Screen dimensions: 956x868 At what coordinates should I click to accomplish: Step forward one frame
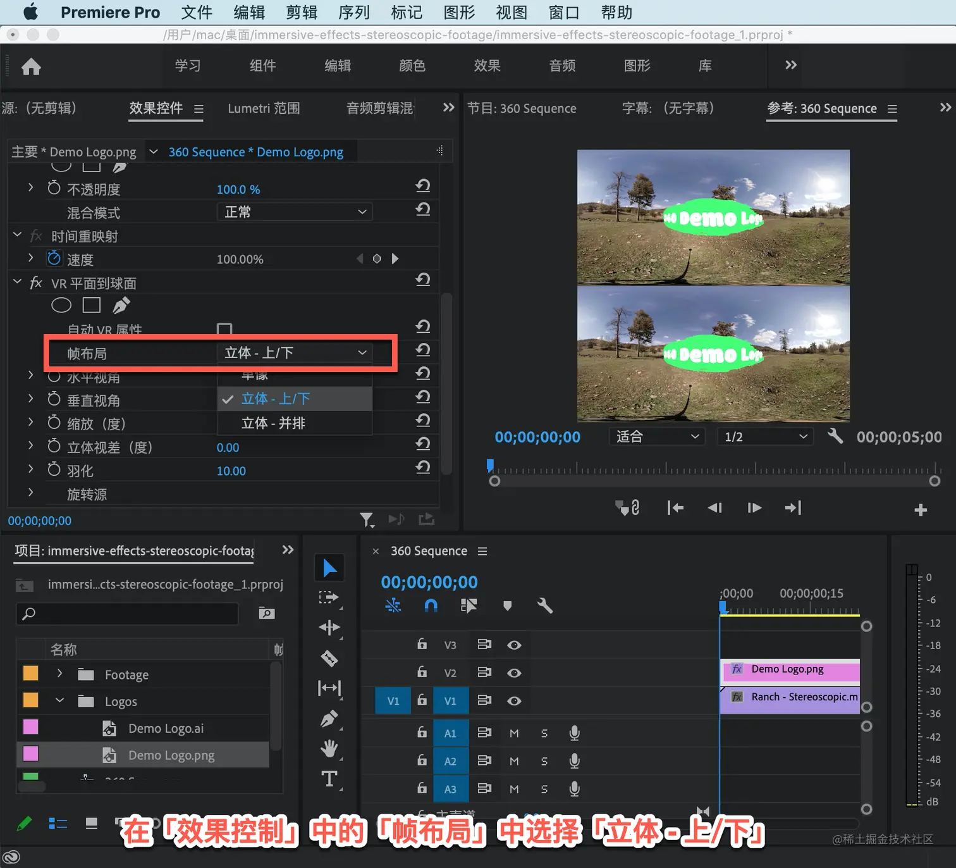[x=754, y=508]
